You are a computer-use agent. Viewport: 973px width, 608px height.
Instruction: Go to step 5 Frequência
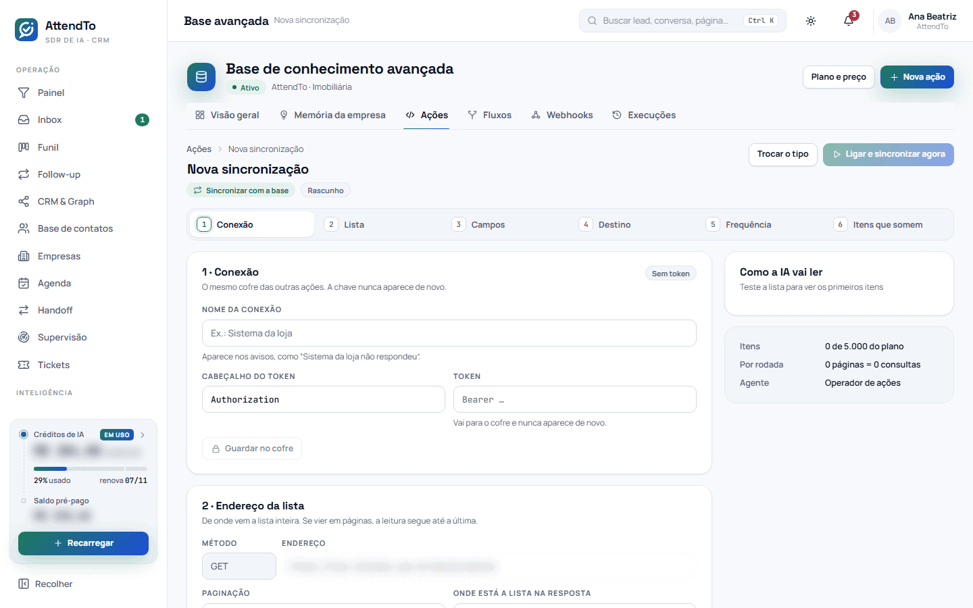click(762, 224)
